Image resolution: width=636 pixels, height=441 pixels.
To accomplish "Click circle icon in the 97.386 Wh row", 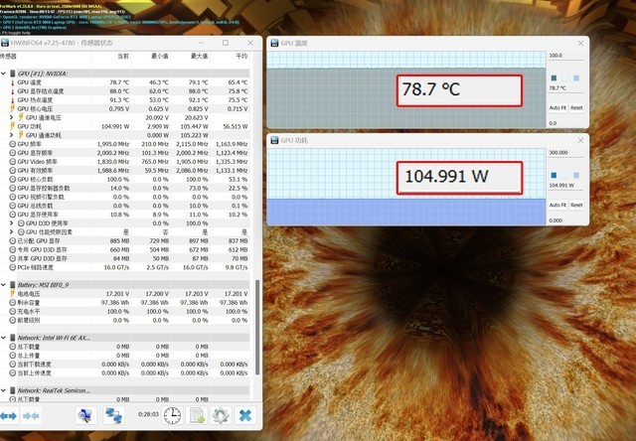I will point(13,303).
